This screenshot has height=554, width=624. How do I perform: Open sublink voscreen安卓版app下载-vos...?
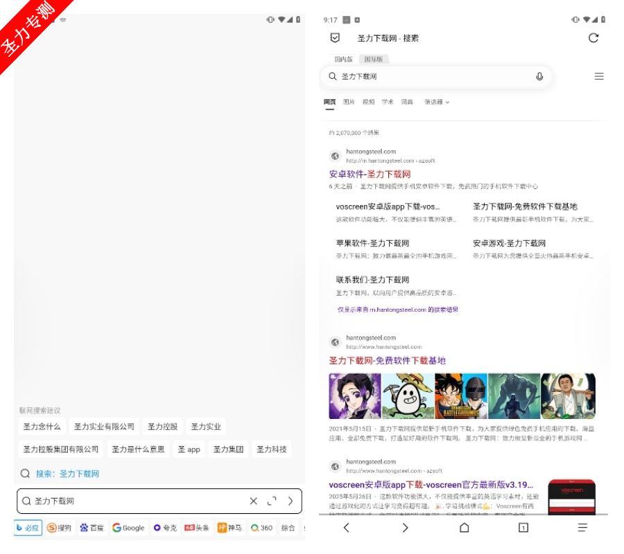point(388,206)
